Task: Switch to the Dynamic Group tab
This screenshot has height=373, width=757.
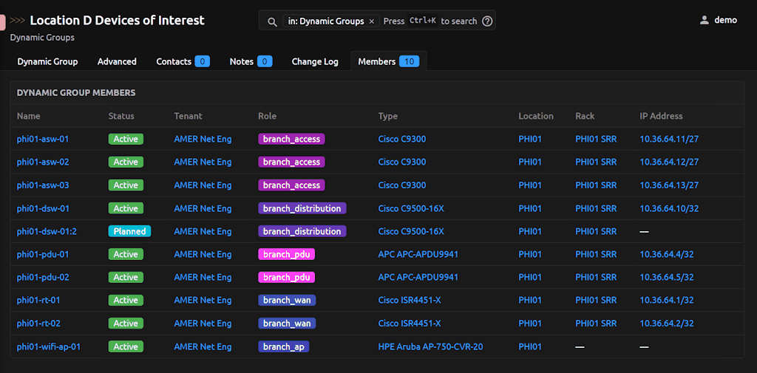Action: pyautogui.click(x=47, y=61)
